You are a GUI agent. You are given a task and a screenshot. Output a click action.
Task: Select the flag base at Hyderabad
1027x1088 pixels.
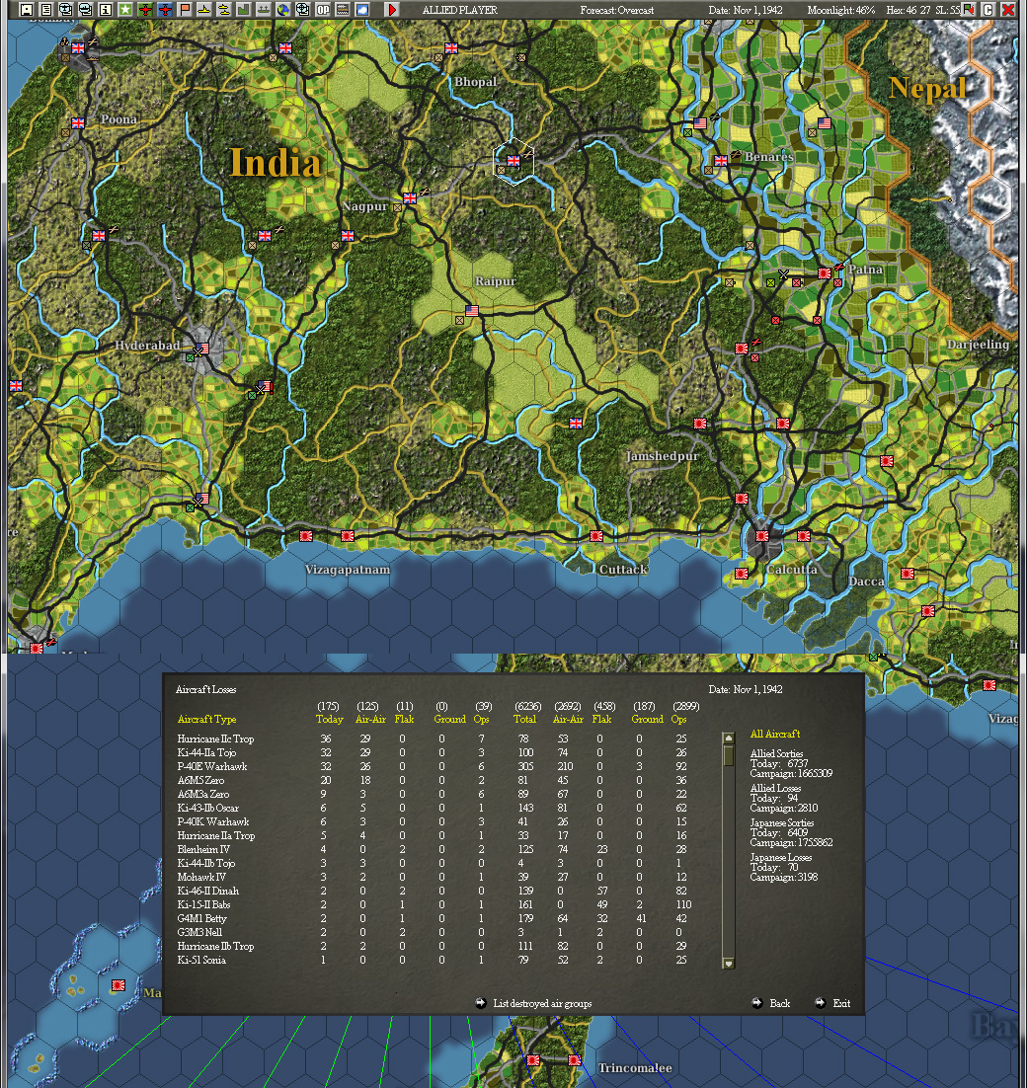point(201,349)
